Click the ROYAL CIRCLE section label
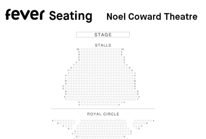 103,114
